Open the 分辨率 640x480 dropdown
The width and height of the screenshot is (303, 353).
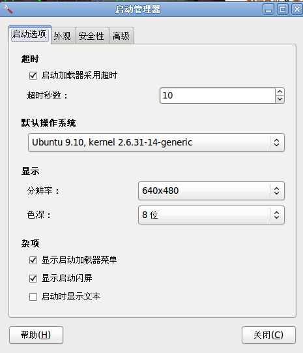211,191
